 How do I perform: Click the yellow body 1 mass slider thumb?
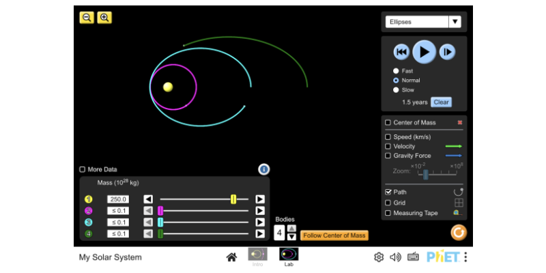233,199
